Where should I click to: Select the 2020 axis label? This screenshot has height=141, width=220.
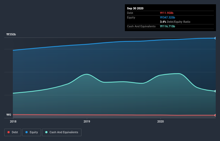tap(161, 121)
